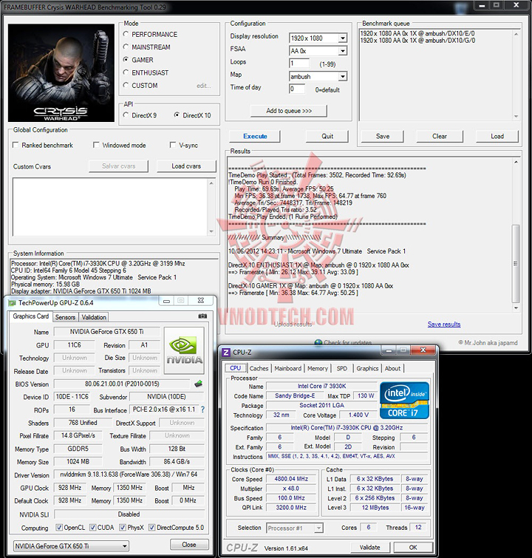532x558 pixels.
Task: Select DirectX 9 API
Action: [x=126, y=115]
